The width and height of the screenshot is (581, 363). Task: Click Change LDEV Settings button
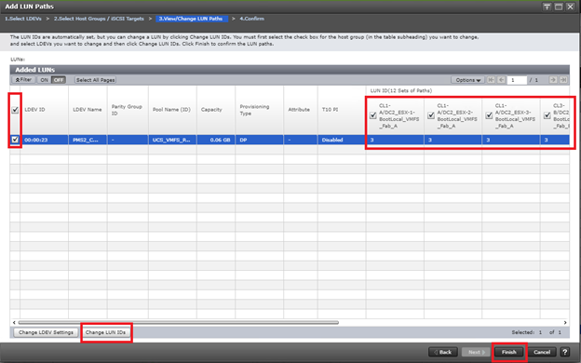click(46, 332)
